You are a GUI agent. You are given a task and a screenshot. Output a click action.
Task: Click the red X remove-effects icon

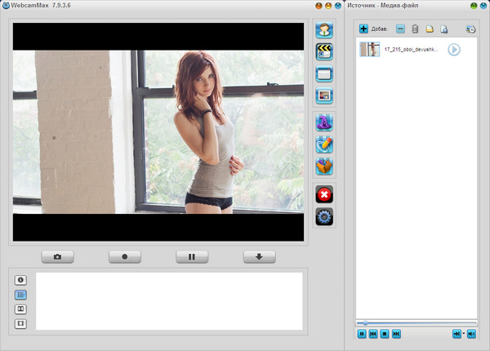point(324,194)
